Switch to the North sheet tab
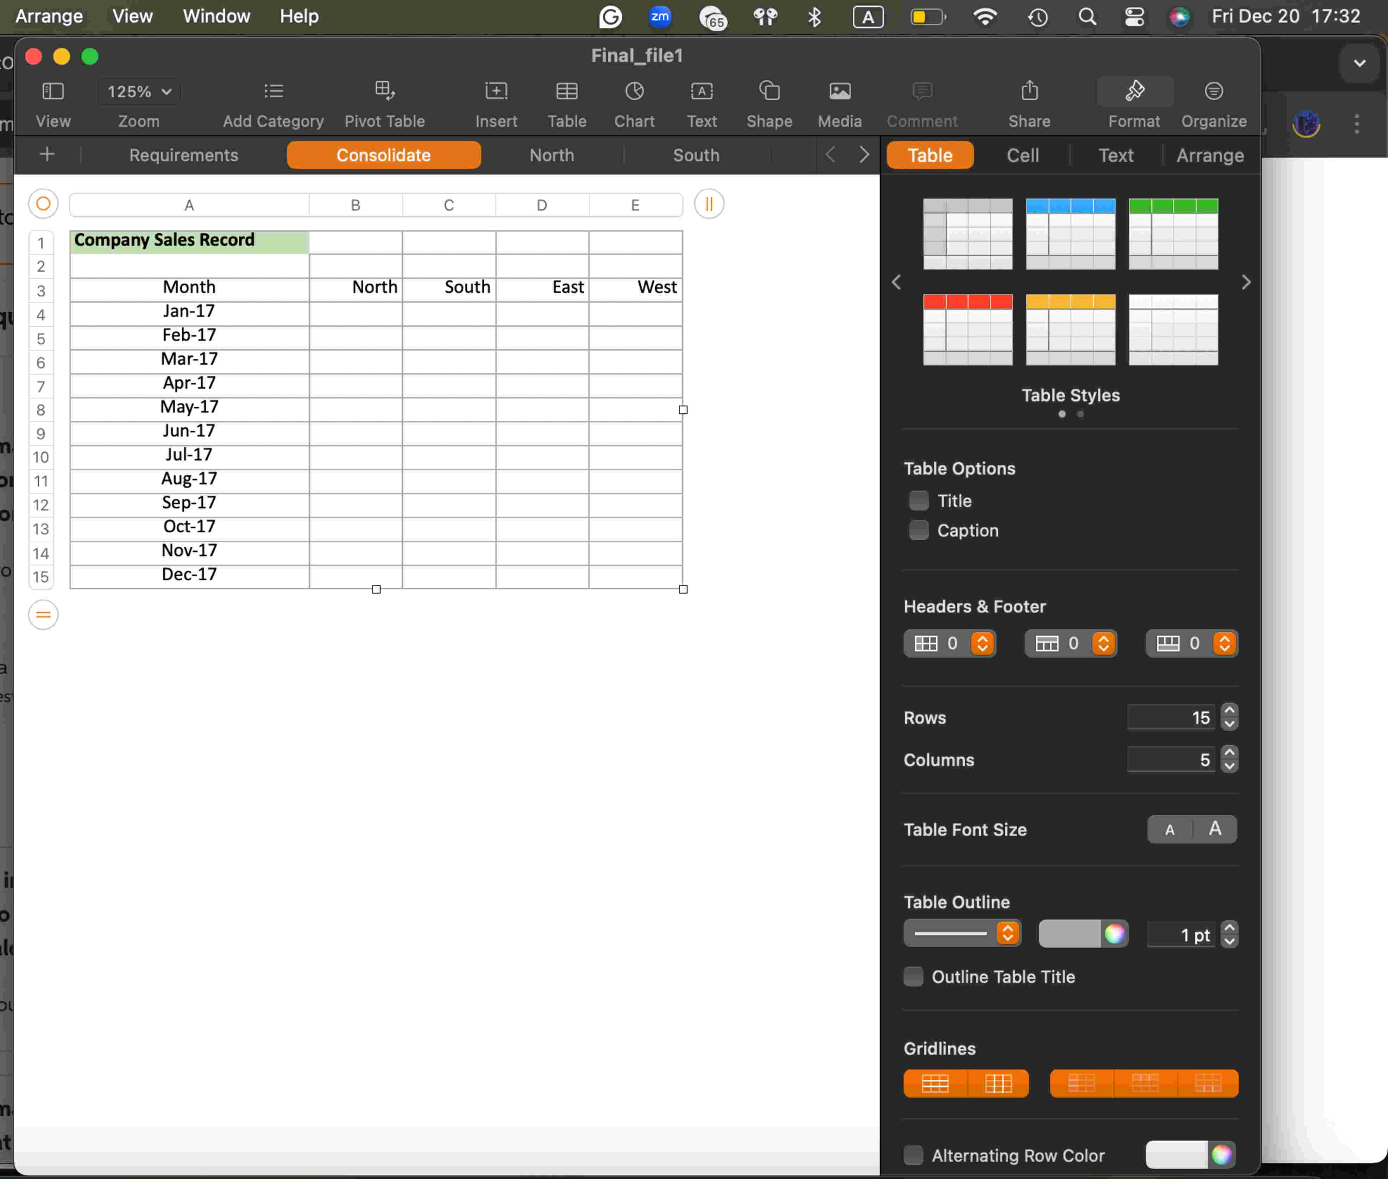 551,155
